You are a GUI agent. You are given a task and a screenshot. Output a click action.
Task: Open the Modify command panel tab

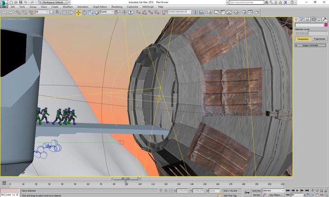tap(302, 19)
